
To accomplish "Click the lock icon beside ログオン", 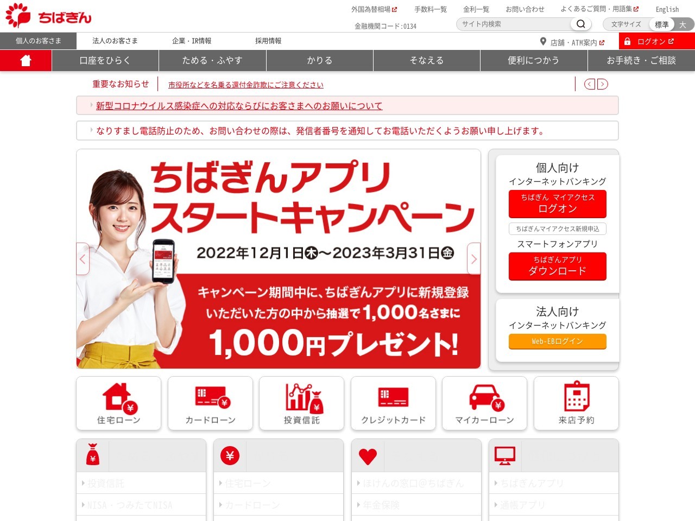I will point(627,41).
